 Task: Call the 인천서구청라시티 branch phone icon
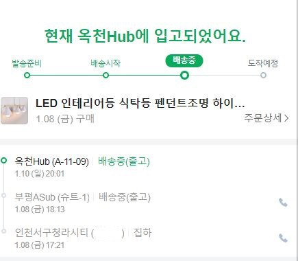[283, 238]
